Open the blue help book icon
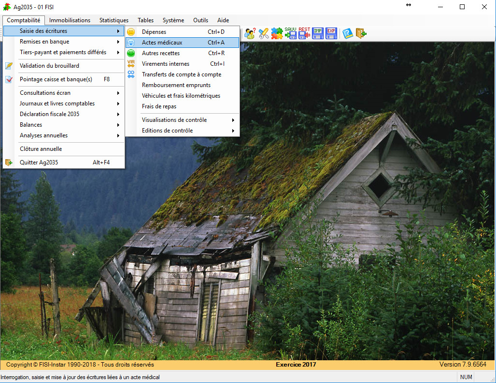 tap(347, 33)
